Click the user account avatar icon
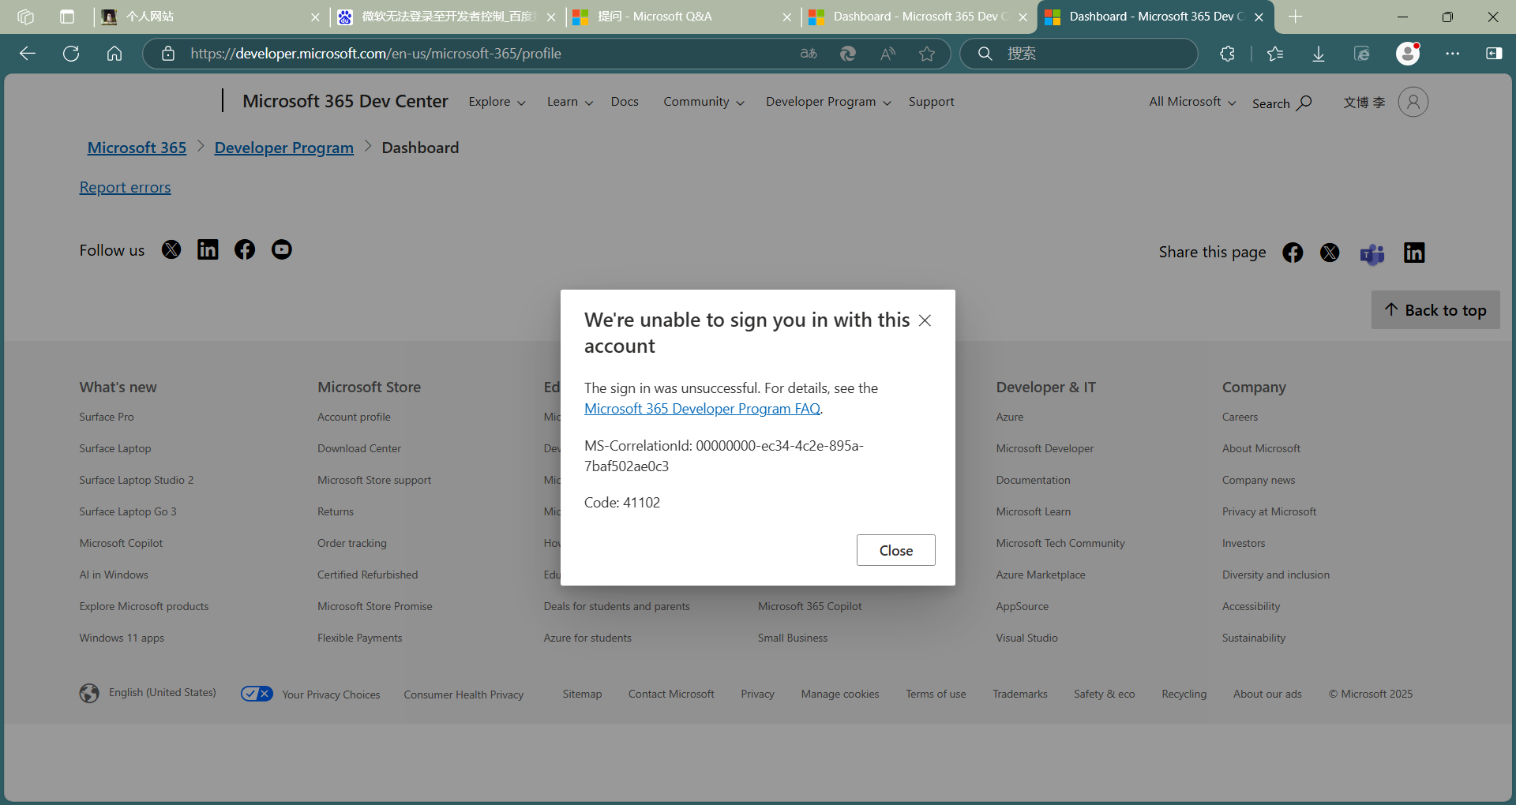 click(x=1413, y=102)
